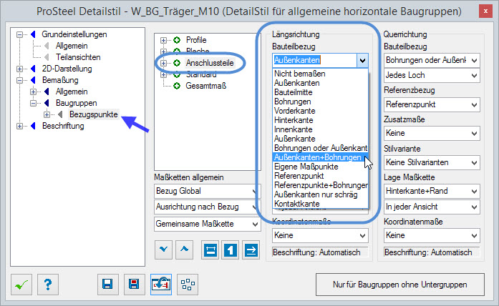Viewport: 499px width, 306px height.
Task: Click 'Nur für Baugruppen ohne Untergruppen' button
Action: coord(400,285)
